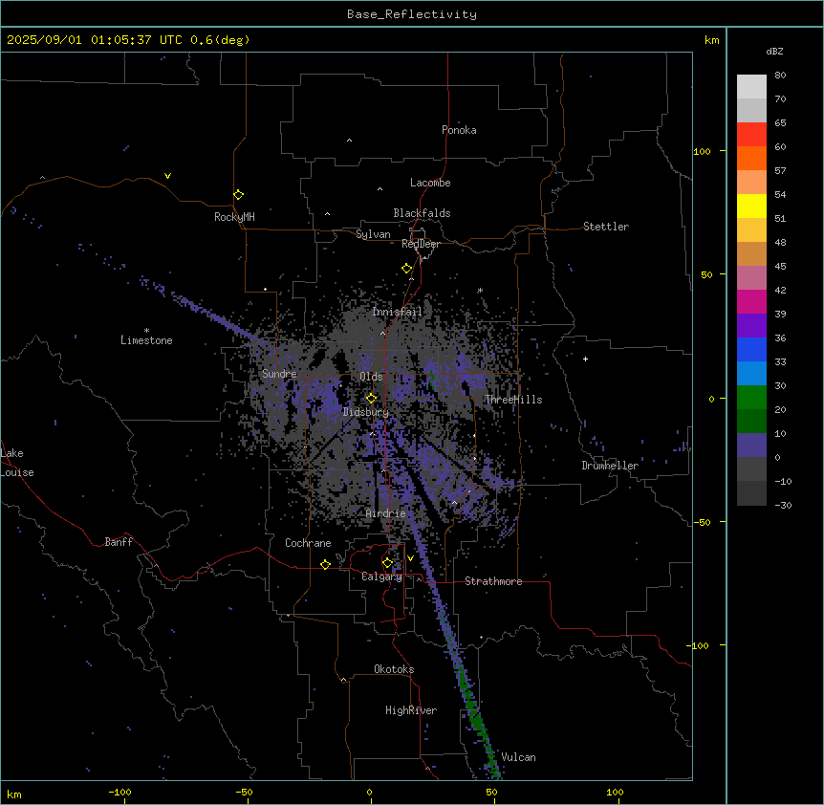Click the Strathmore town label
The height and width of the screenshot is (805, 824).
tap(493, 581)
